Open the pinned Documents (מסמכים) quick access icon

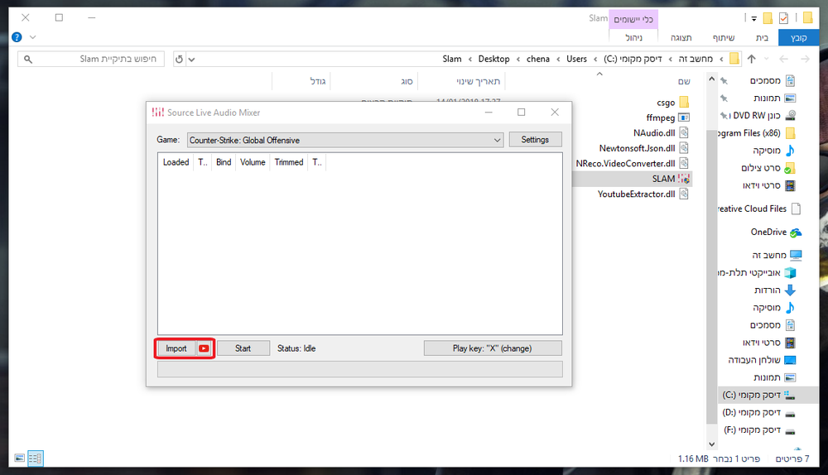(790, 80)
